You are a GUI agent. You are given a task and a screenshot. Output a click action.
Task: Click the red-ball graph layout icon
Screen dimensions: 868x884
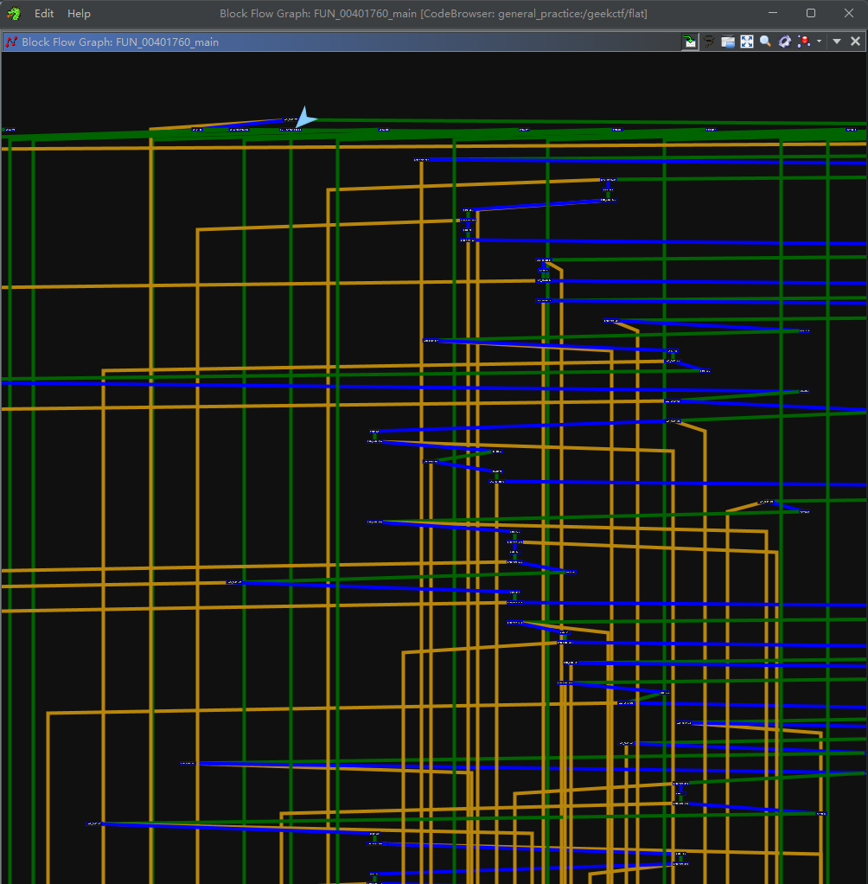coord(805,42)
